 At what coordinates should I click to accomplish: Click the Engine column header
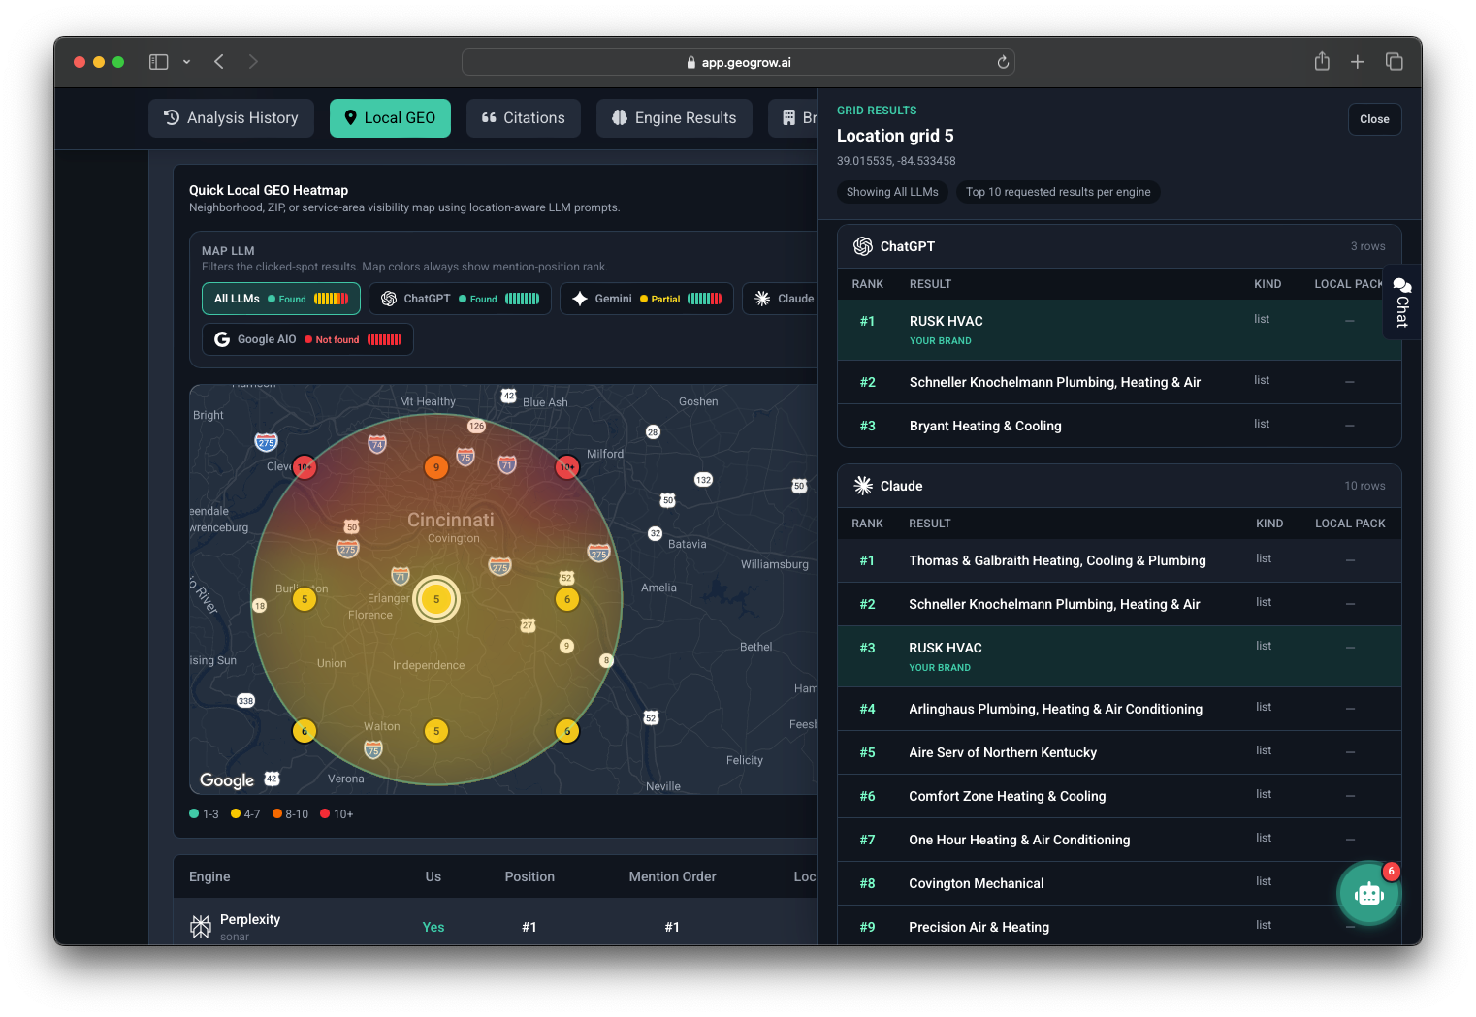[x=209, y=876]
